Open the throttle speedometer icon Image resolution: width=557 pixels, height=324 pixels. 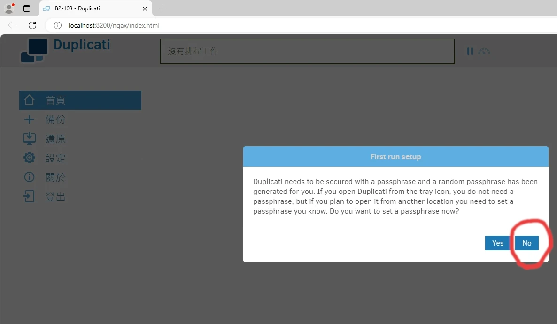tap(484, 51)
